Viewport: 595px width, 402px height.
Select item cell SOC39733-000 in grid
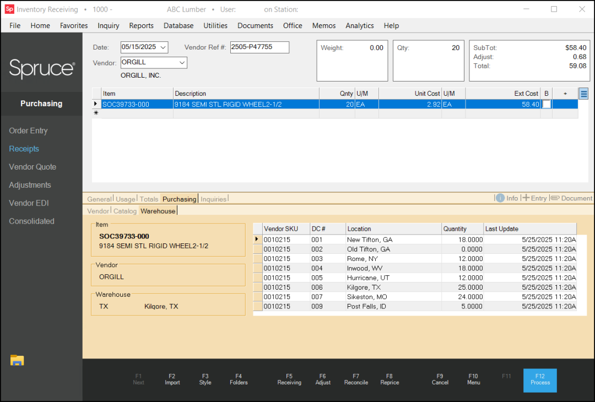(x=137, y=104)
